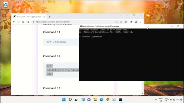Expand Chrome tab search chevron
This screenshot has width=184, height=103.
tap(121, 15)
